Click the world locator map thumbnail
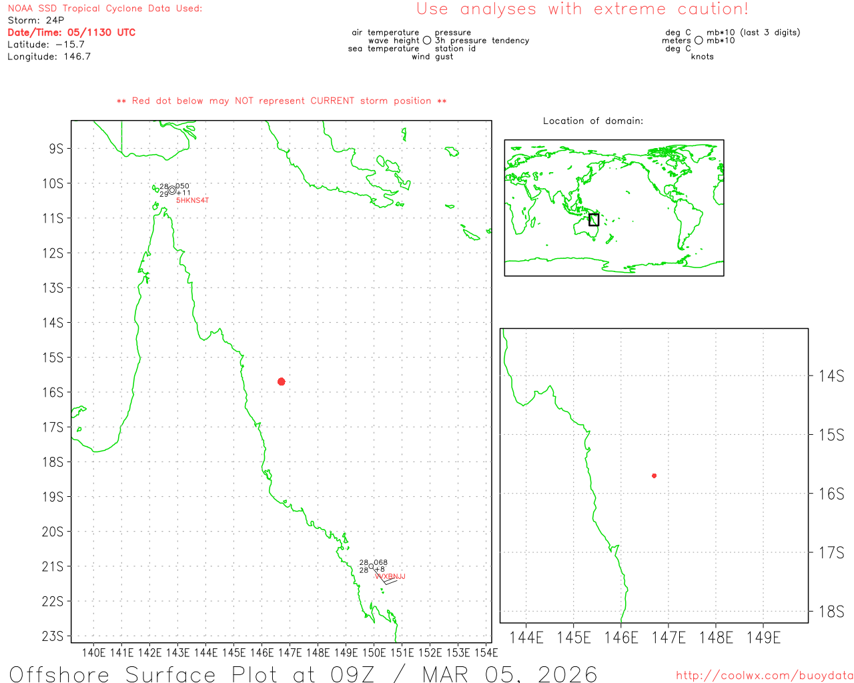This screenshot has width=854, height=683. tap(614, 207)
